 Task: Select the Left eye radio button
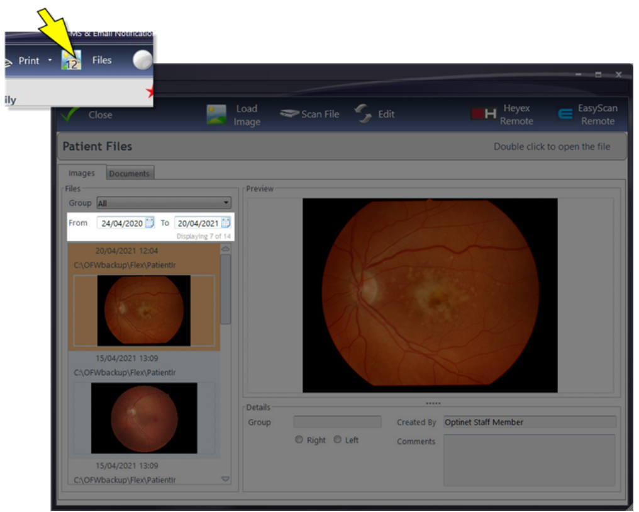(x=338, y=440)
